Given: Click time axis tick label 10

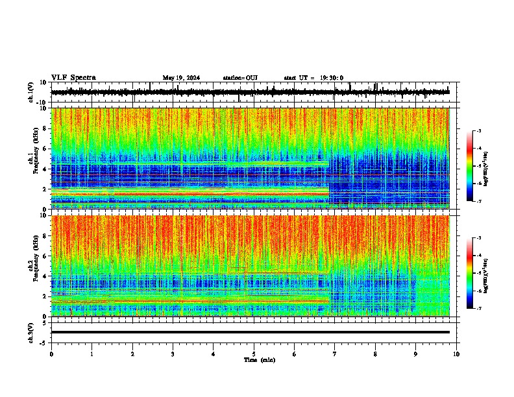Looking at the screenshot, I should 456,354.
